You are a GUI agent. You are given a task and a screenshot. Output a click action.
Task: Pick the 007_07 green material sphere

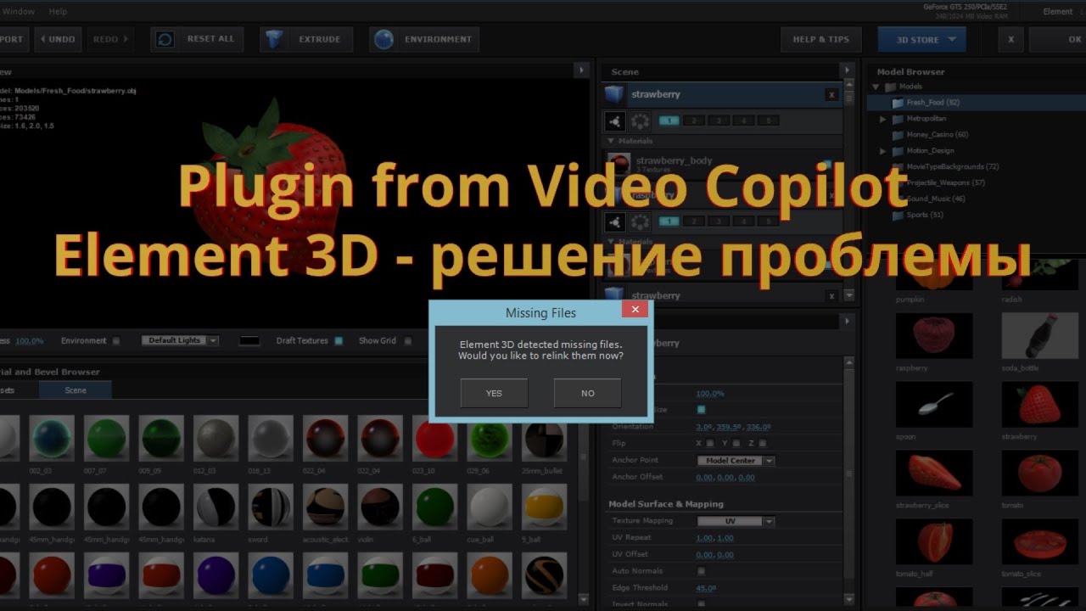(107, 438)
